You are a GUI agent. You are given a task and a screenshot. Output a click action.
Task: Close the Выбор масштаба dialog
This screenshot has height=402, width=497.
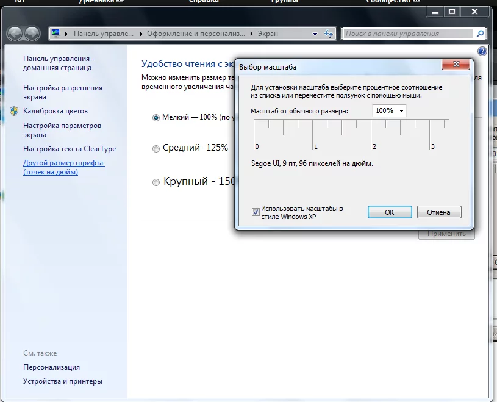pyautogui.click(x=456, y=64)
